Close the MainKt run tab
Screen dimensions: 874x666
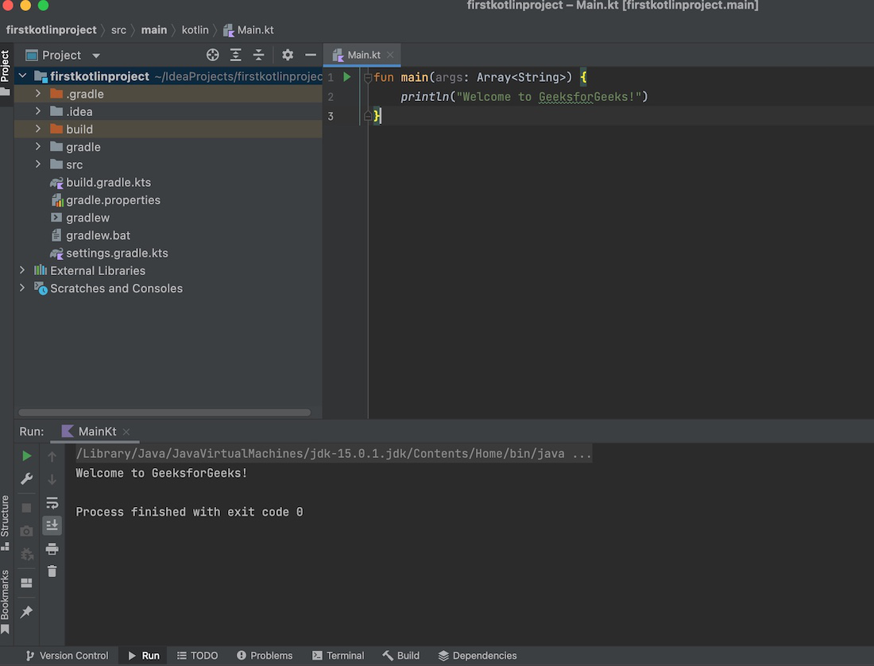click(x=126, y=432)
